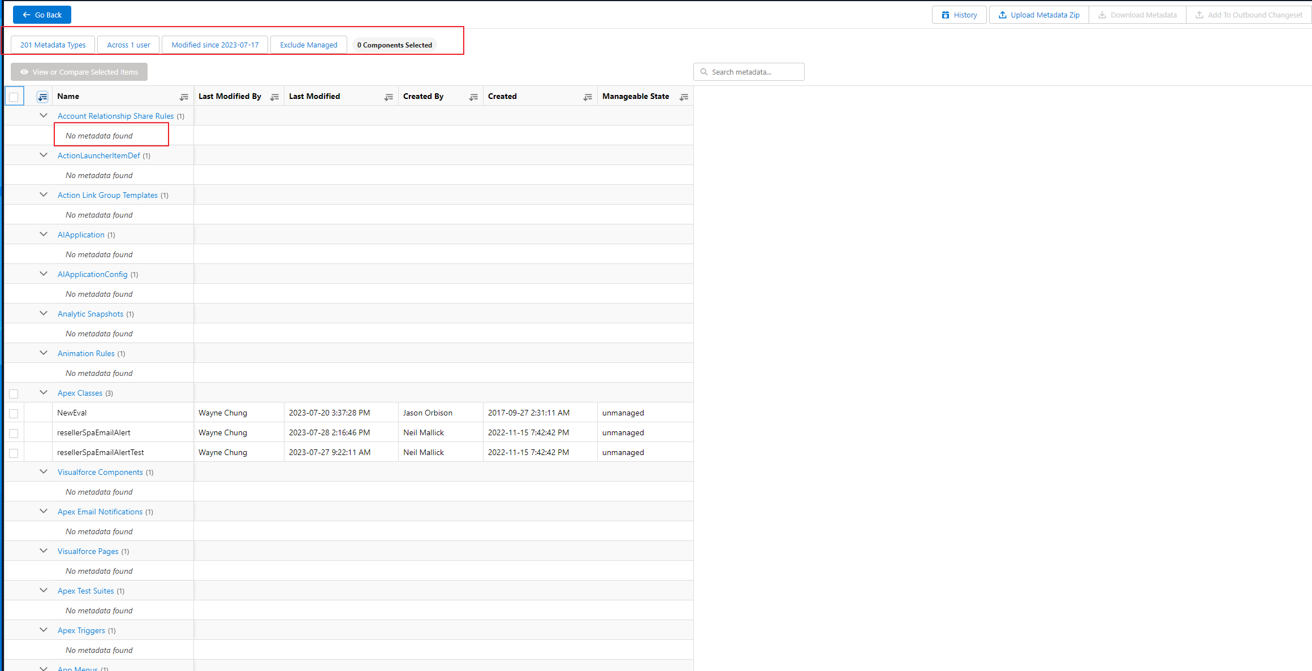Collapse the Visualforce Pages group
This screenshot has height=671, width=1312.
pyautogui.click(x=44, y=551)
